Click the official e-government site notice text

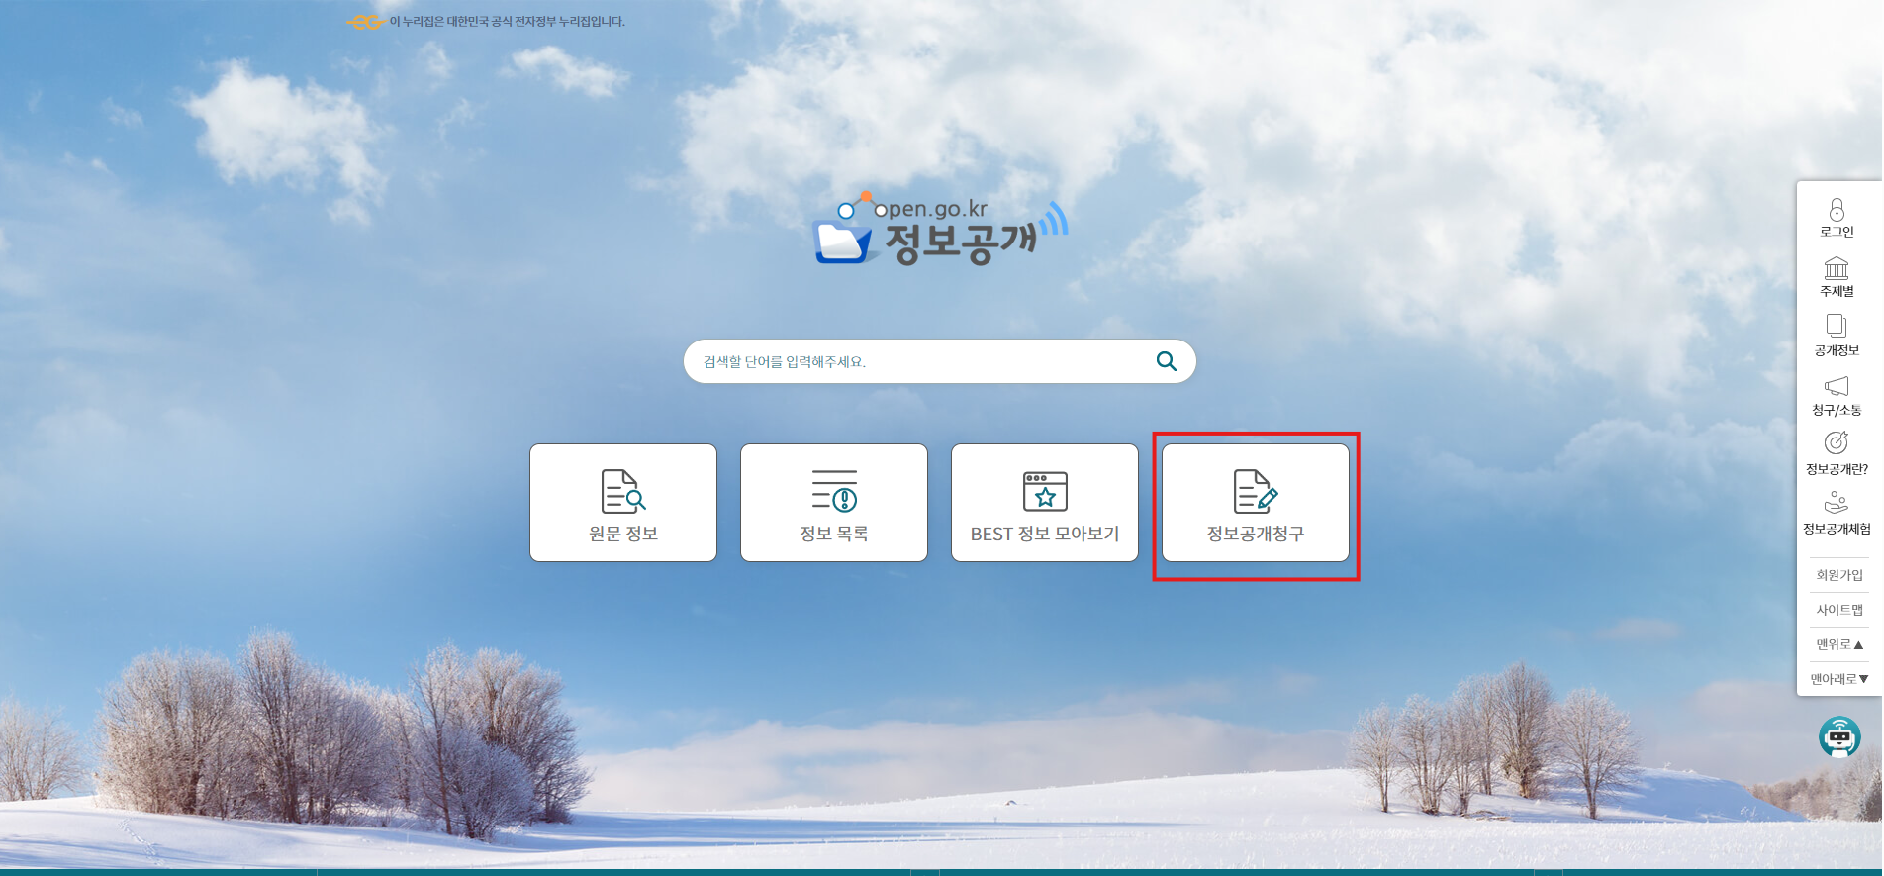point(507,22)
